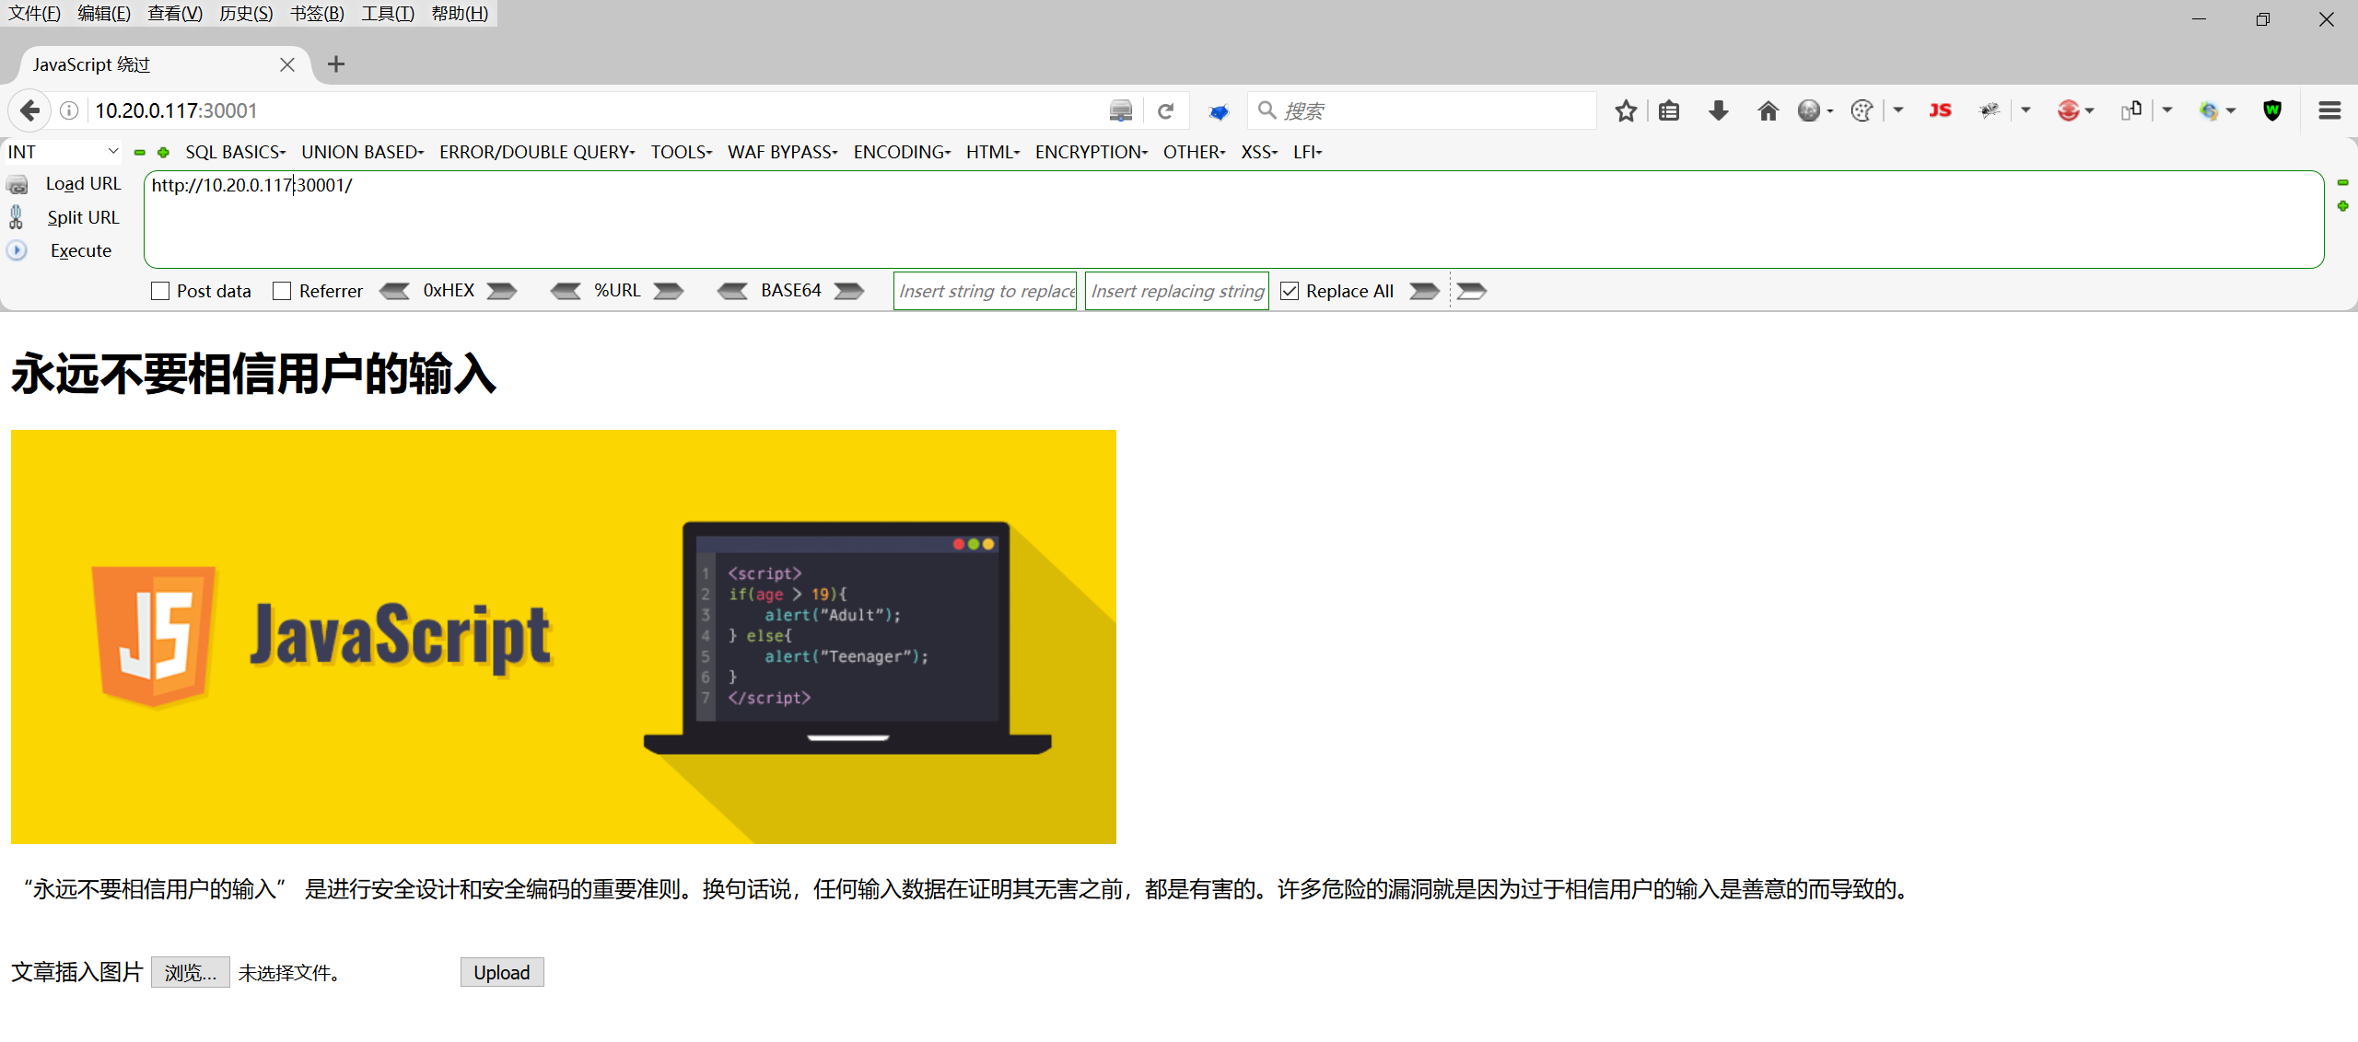Enable the Post data checkbox

pyautogui.click(x=160, y=290)
